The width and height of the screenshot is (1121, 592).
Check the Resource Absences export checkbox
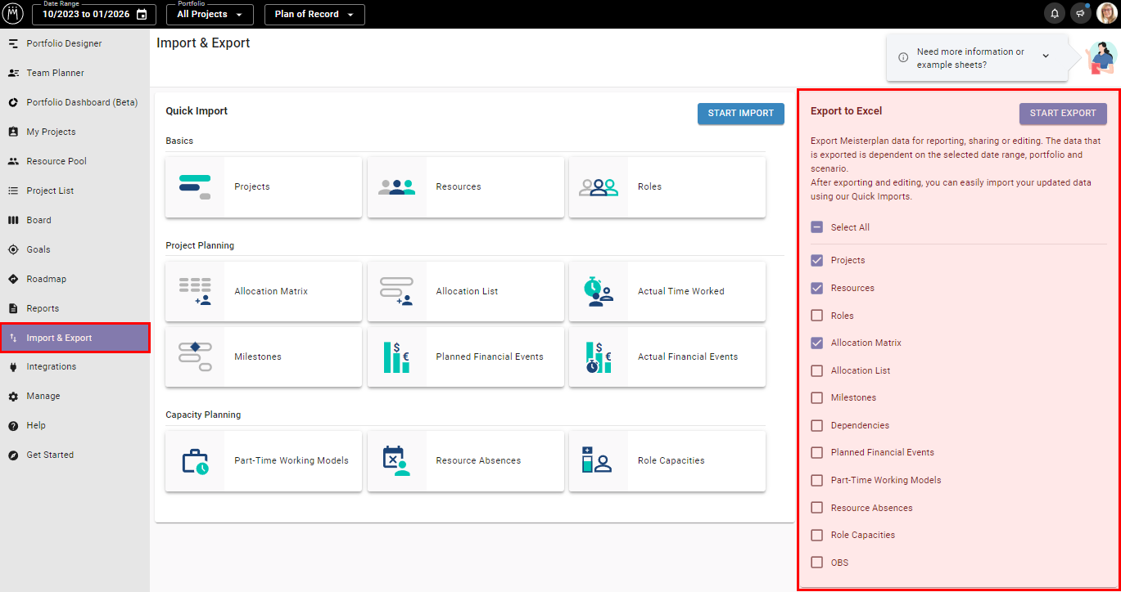point(816,508)
